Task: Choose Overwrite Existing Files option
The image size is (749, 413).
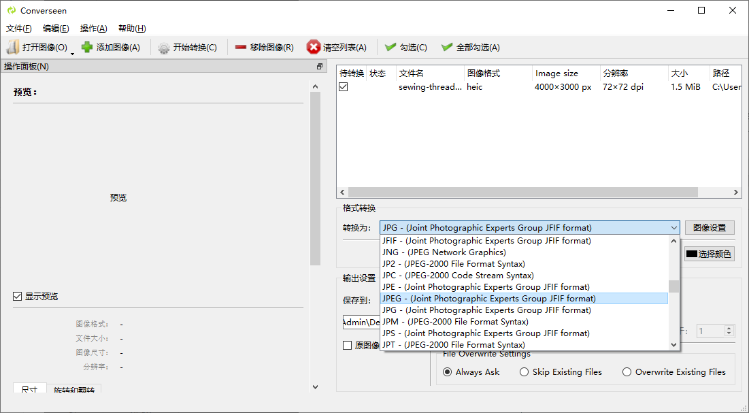Action: tap(627, 372)
